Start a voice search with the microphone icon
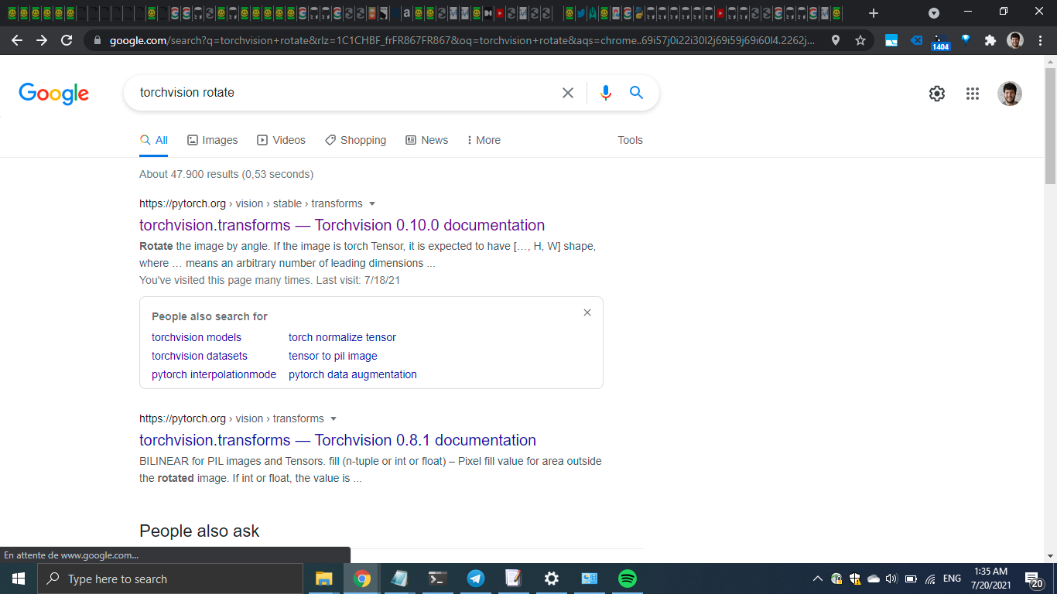Viewport: 1057px width, 594px height. [605, 92]
